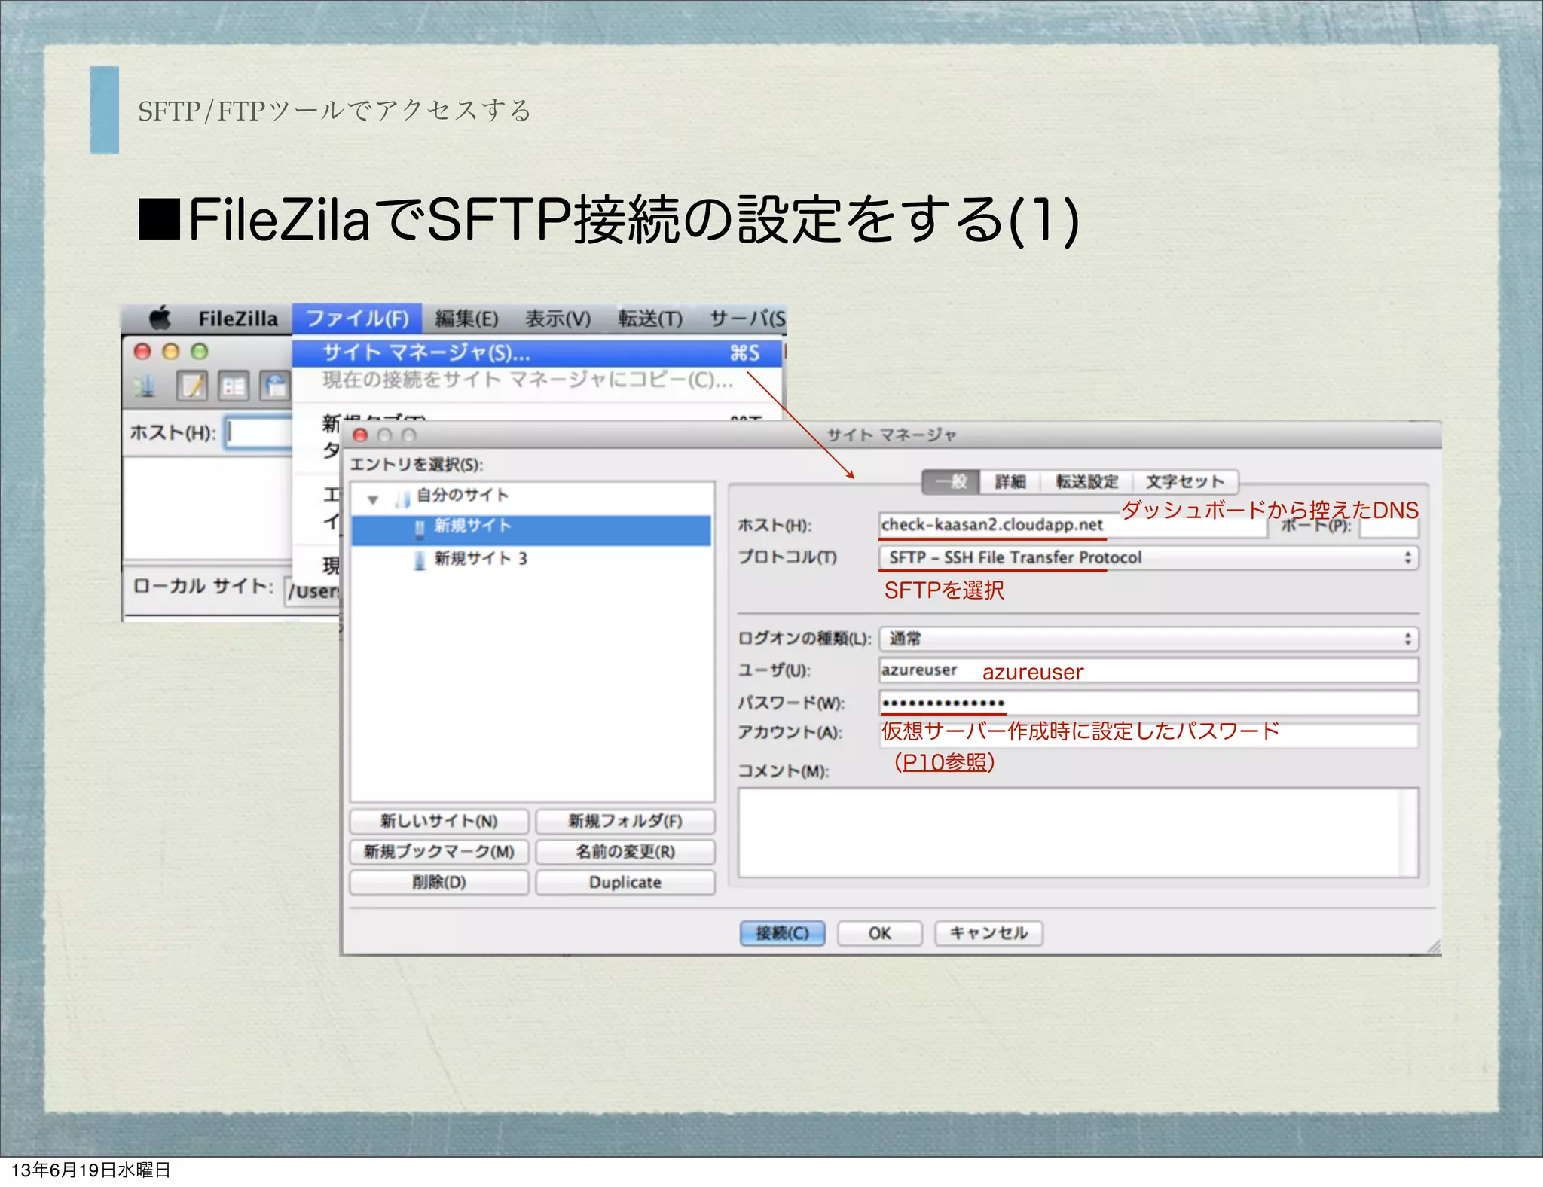Viewport: 1543px width, 1187px height.
Task: Click the 削除(D) button
Action: (439, 882)
